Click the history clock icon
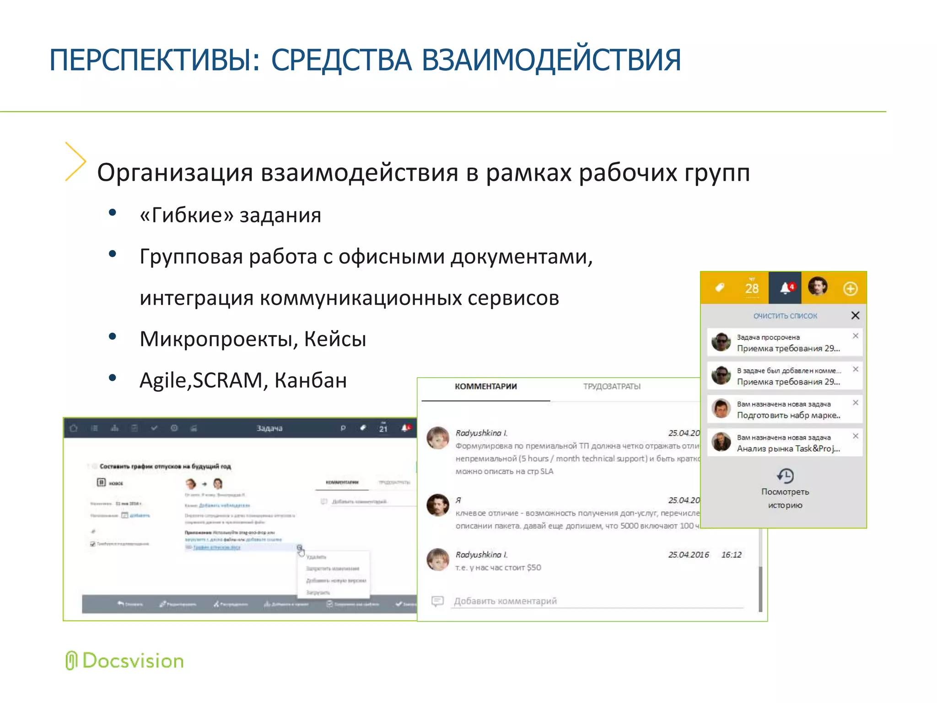 [785, 476]
